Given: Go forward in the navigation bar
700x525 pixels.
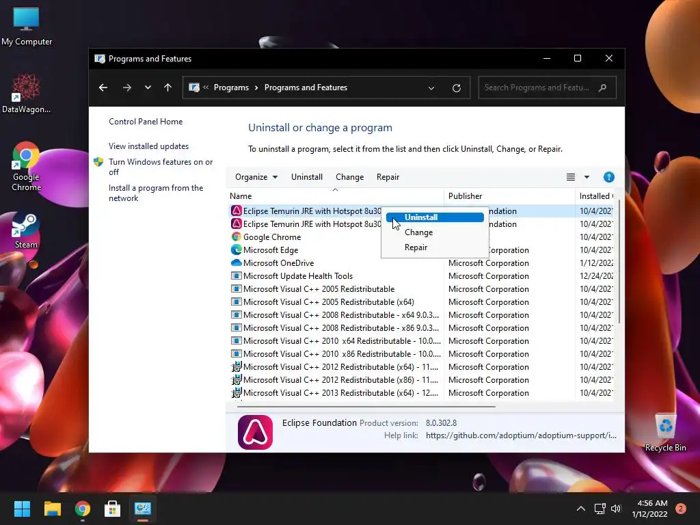Looking at the screenshot, I should tap(126, 87).
